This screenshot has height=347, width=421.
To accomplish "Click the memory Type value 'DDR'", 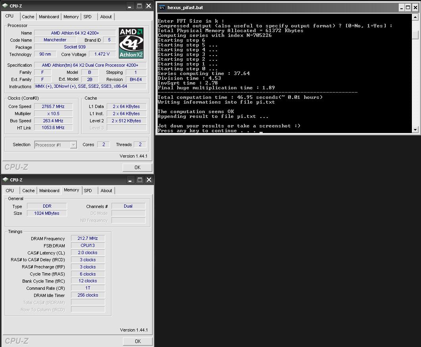I will tap(47, 206).
